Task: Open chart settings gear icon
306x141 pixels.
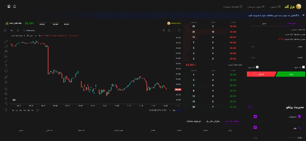Action: click(x=169, y=30)
